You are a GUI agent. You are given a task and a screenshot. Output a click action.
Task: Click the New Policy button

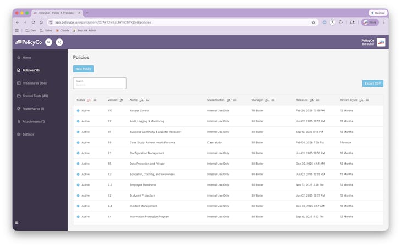(83, 69)
